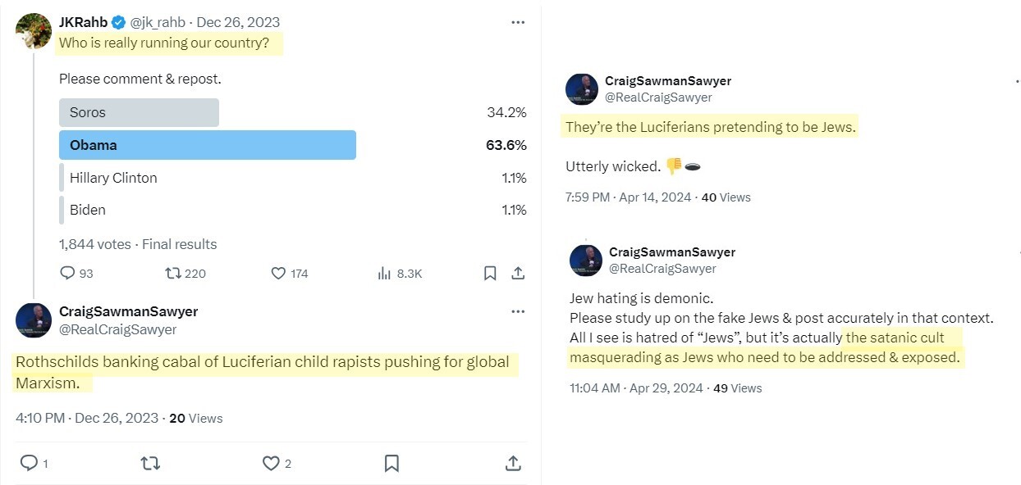
Task: Open more options on Craig's Rothschilds reply
Action: pos(518,311)
